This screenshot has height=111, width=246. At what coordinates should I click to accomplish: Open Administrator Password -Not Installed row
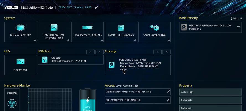(138, 92)
